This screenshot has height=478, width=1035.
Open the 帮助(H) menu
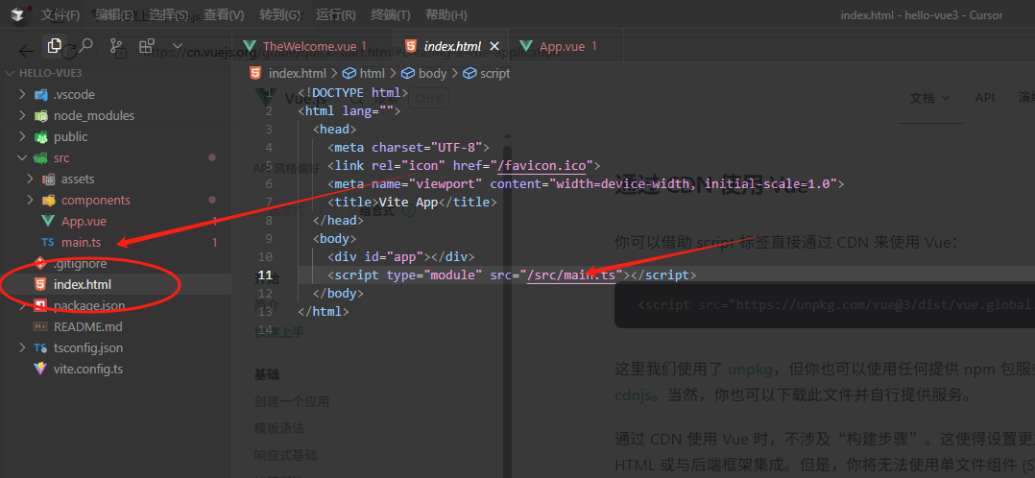pyautogui.click(x=446, y=14)
